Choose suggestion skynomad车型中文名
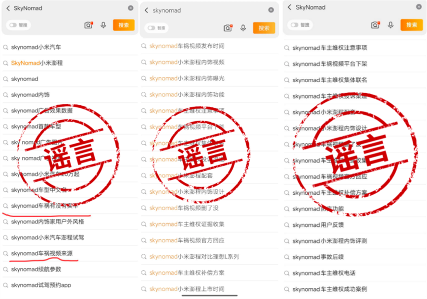427x299 pixels. coord(39,190)
